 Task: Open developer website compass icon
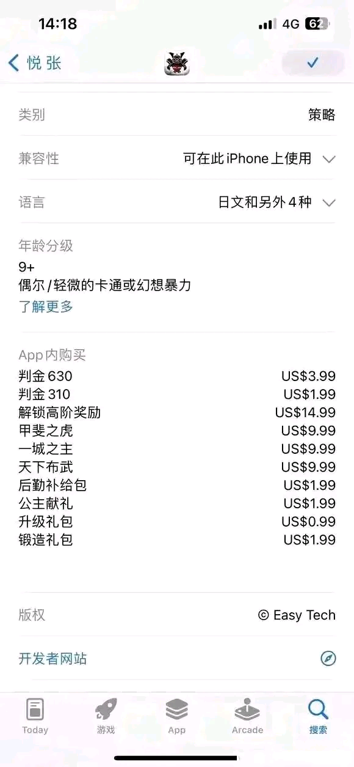[x=328, y=658]
